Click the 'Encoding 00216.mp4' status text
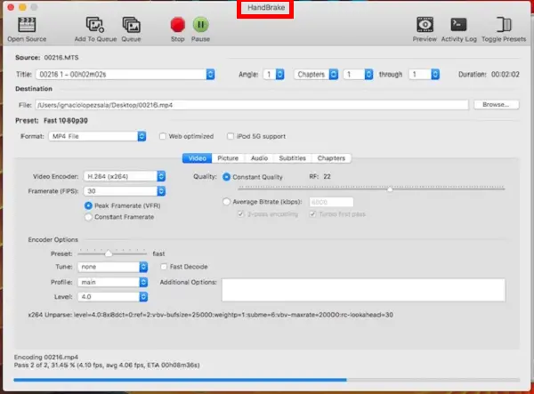This screenshot has height=394, width=534. pyautogui.click(x=46, y=357)
